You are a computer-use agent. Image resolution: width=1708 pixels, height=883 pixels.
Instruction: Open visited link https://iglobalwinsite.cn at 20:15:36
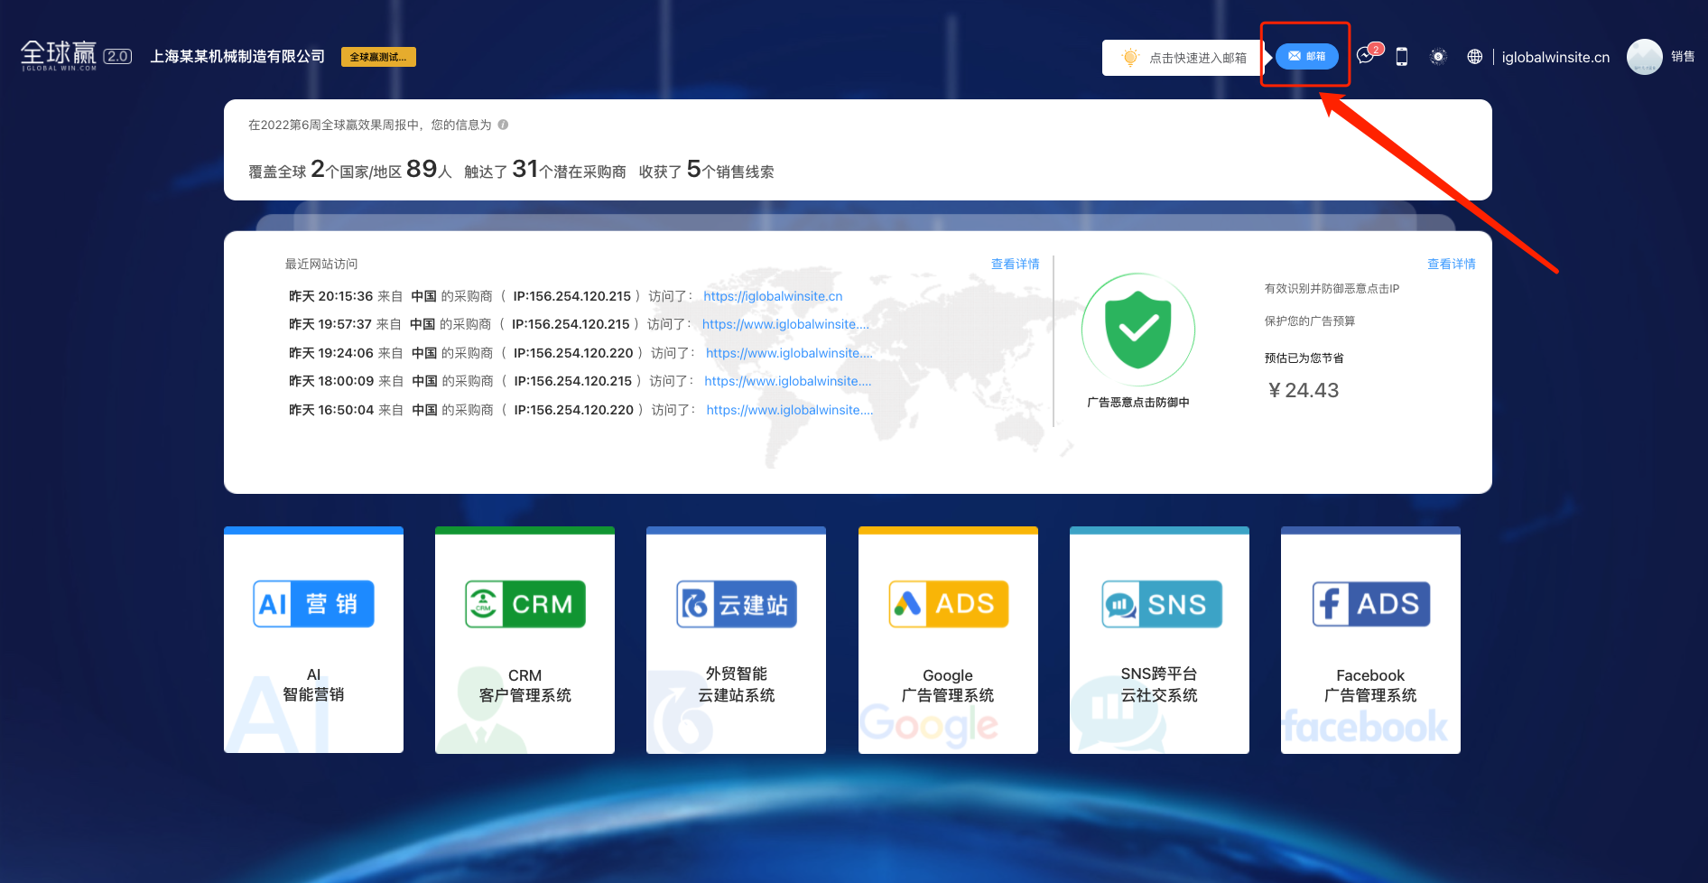point(773,296)
